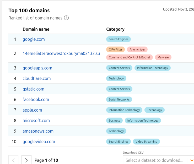Click googlevideo.com domain link
The width and height of the screenshot is (194, 164).
pyautogui.click(x=39, y=142)
